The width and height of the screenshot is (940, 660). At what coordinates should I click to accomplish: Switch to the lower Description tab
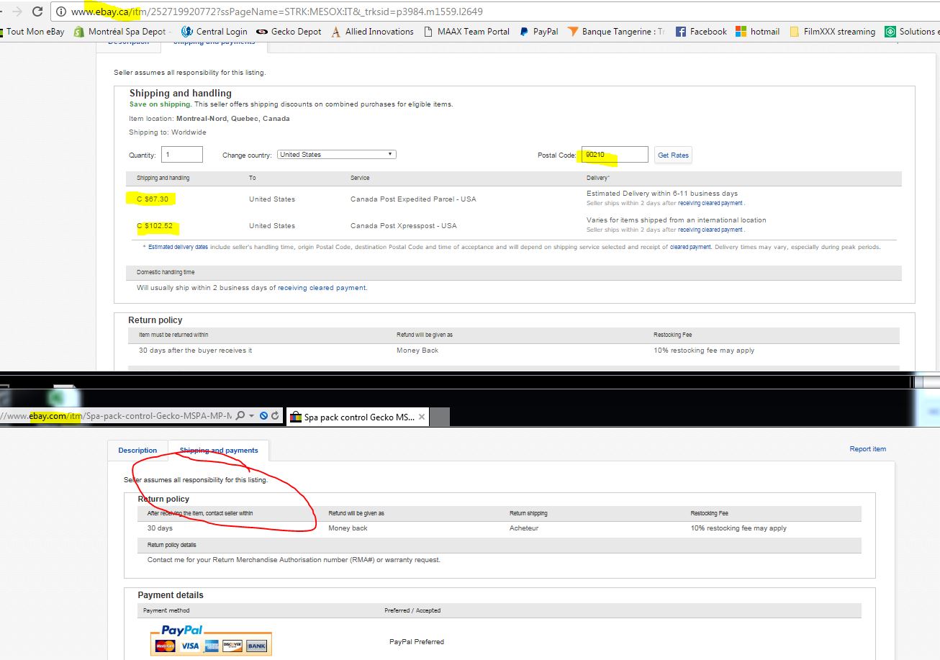click(x=137, y=451)
